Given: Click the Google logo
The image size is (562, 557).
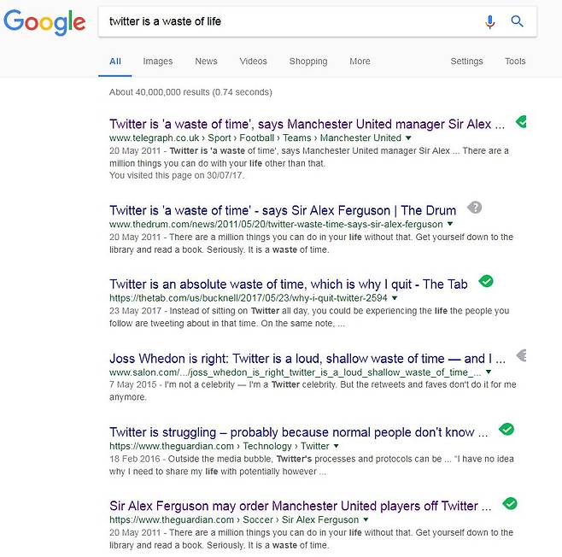Looking at the screenshot, I should [x=44, y=22].
